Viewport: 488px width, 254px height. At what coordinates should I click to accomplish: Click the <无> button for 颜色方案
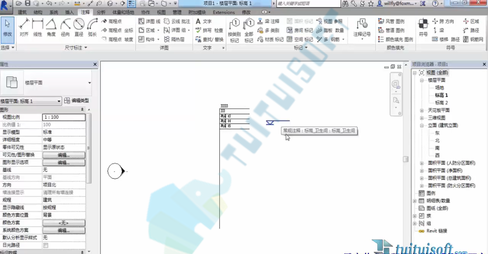click(64, 223)
